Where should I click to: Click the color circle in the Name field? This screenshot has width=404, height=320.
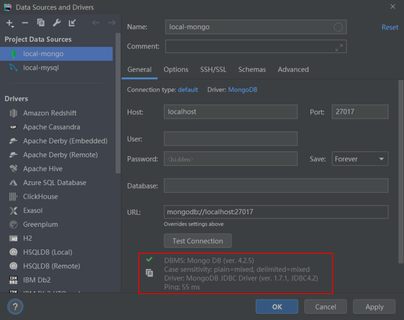pos(338,27)
